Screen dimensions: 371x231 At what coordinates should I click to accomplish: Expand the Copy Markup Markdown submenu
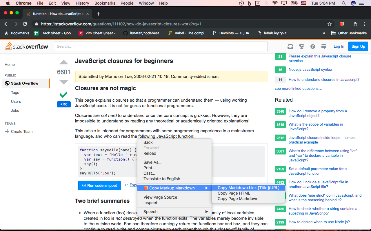click(174, 188)
